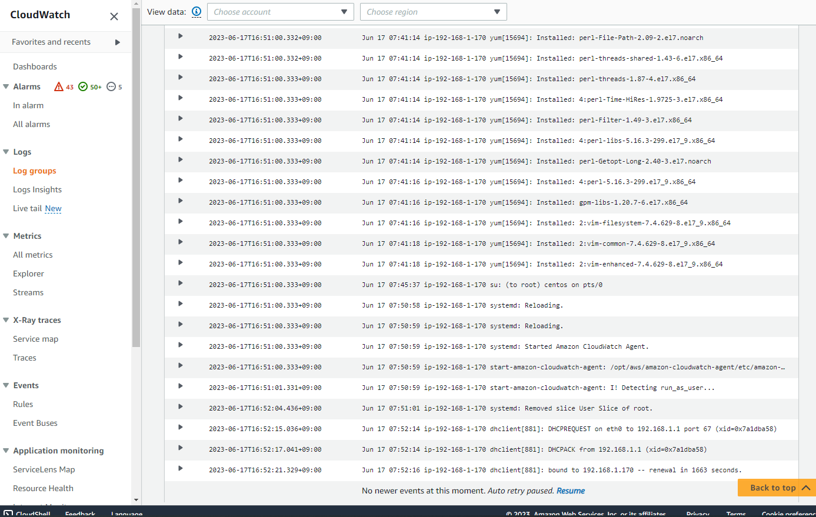
Task: Expand the Started Amazon CloudWatch Agent event
Action: [181, 345]
